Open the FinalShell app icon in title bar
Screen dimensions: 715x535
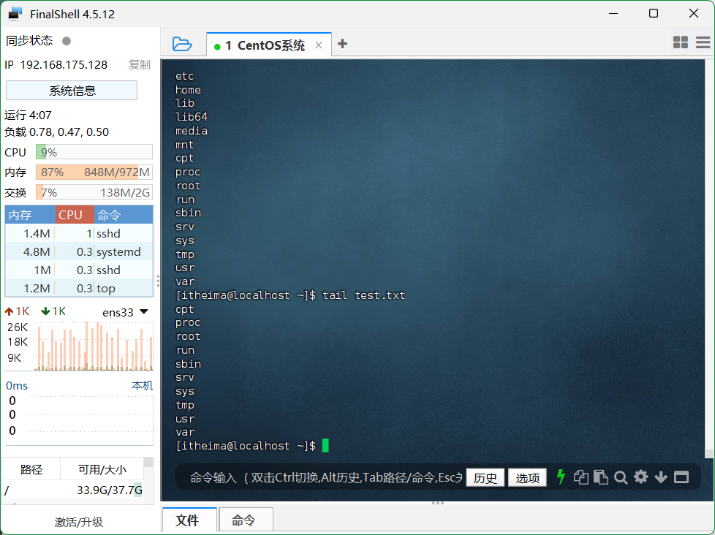(x=15, y=14)
